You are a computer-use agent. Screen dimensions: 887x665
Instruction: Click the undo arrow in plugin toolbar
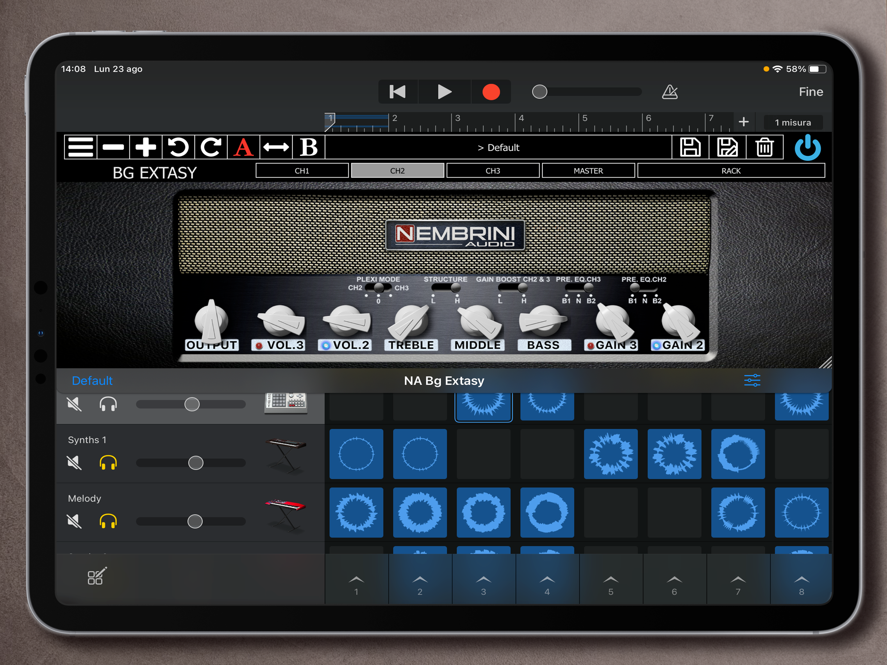click(x=178, y=147)
